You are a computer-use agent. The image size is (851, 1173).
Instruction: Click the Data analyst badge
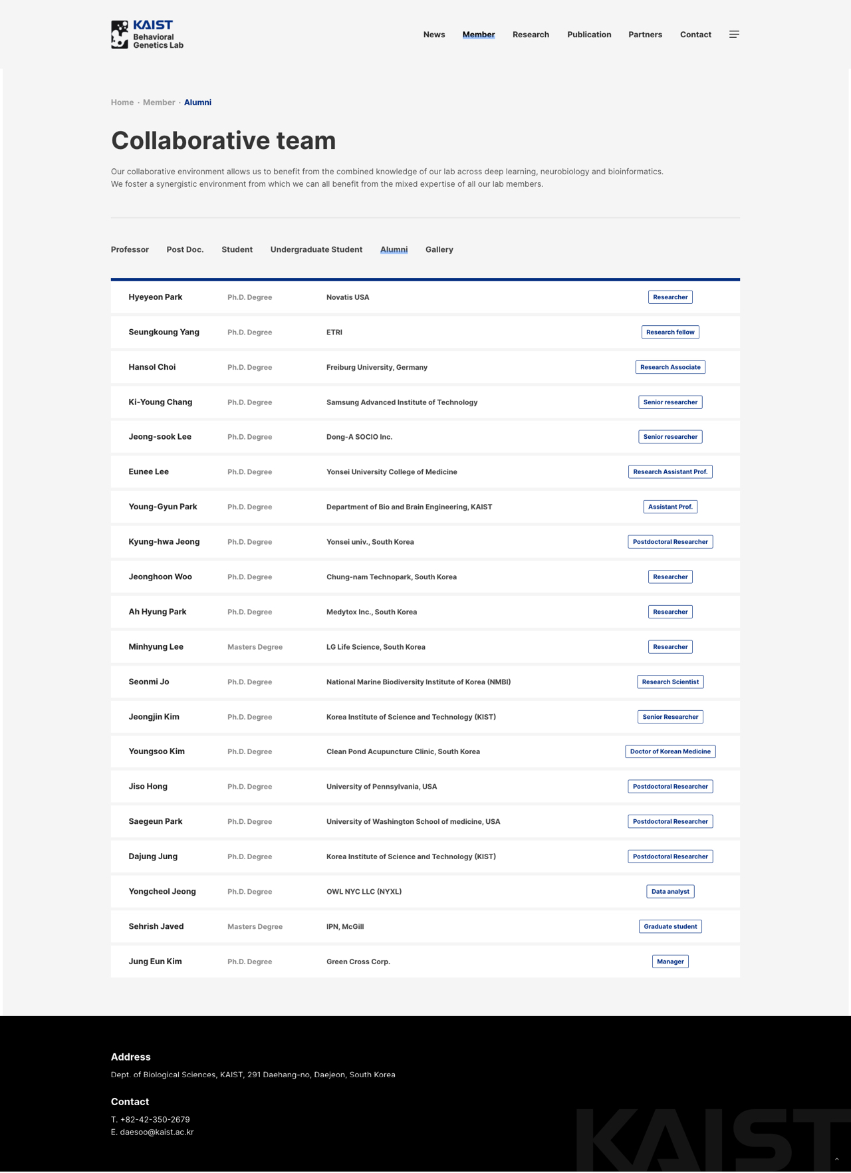(x=670, y=892)
